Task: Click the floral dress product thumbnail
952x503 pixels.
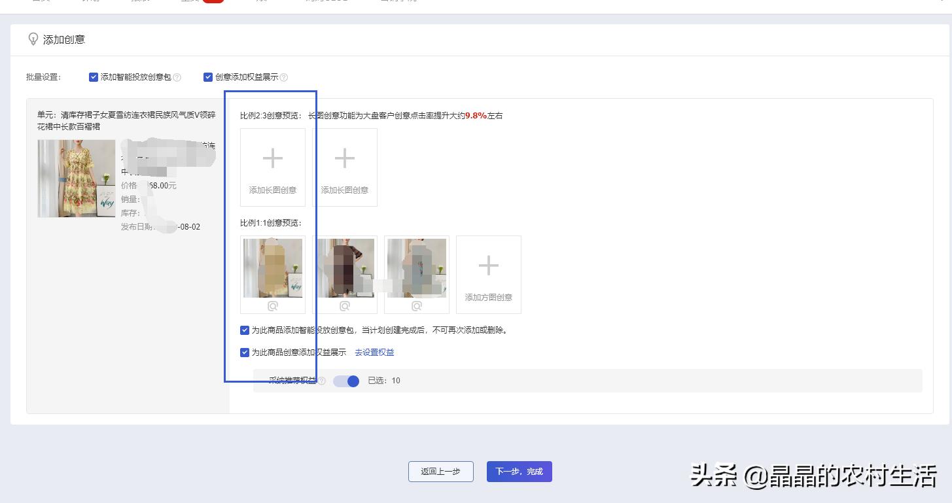Action: tap(75, 178)
